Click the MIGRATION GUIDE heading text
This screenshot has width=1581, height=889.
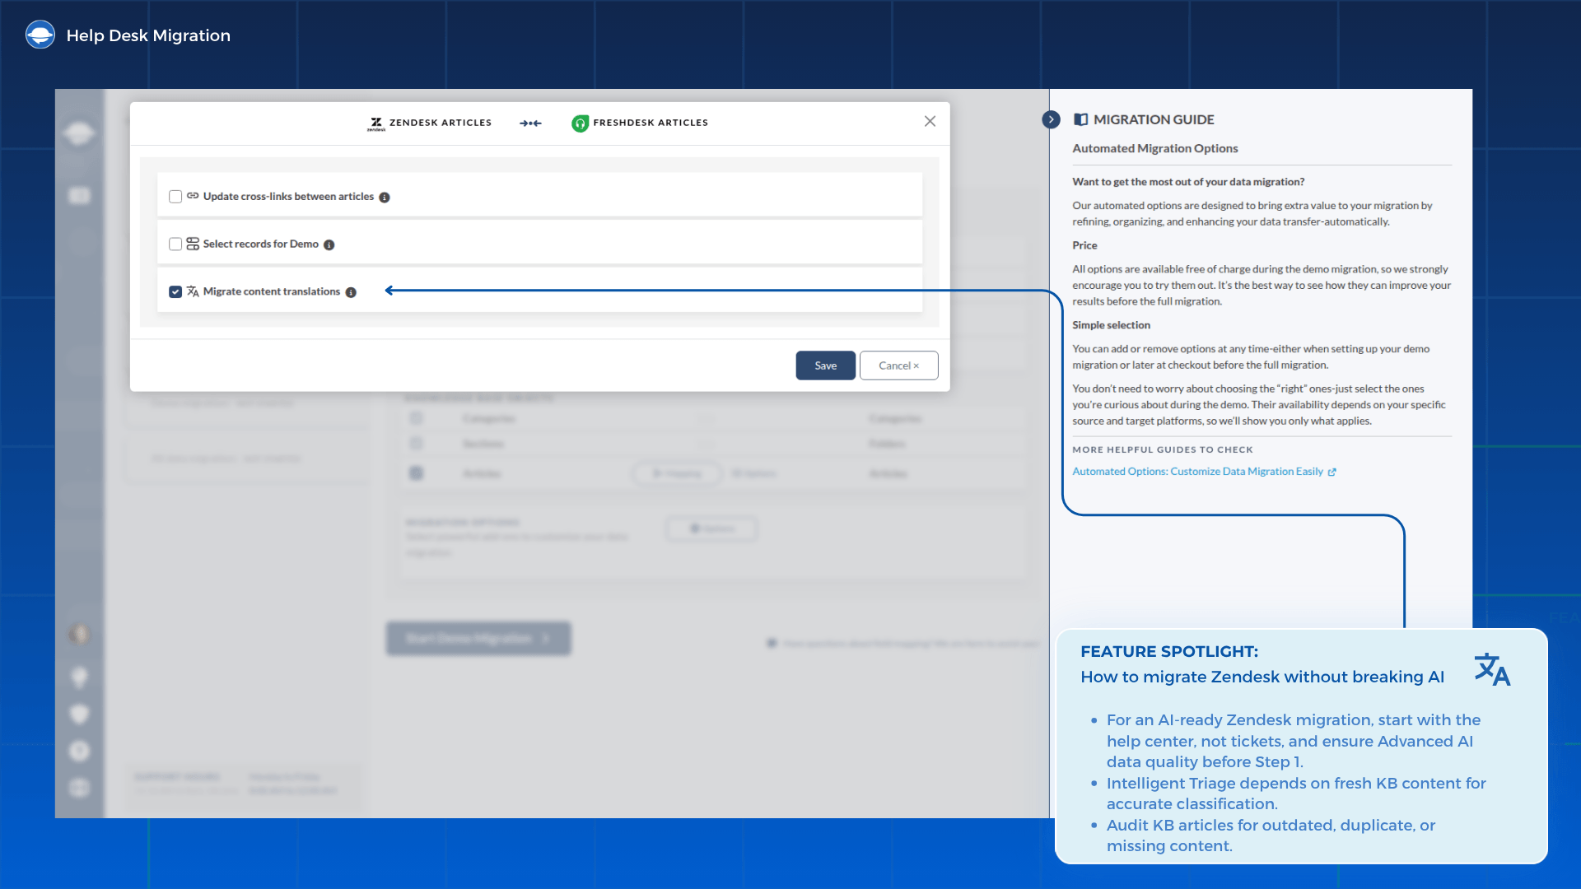click(1154, 119)
